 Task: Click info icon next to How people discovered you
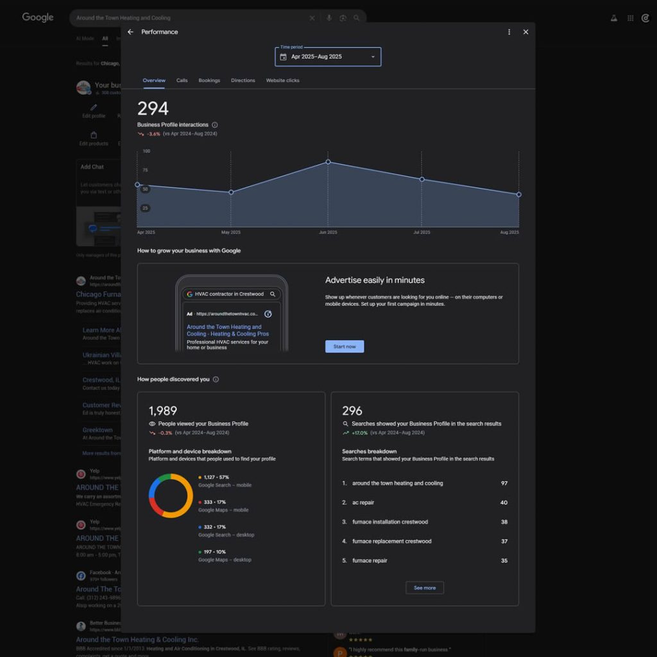(x=216, y=379)
